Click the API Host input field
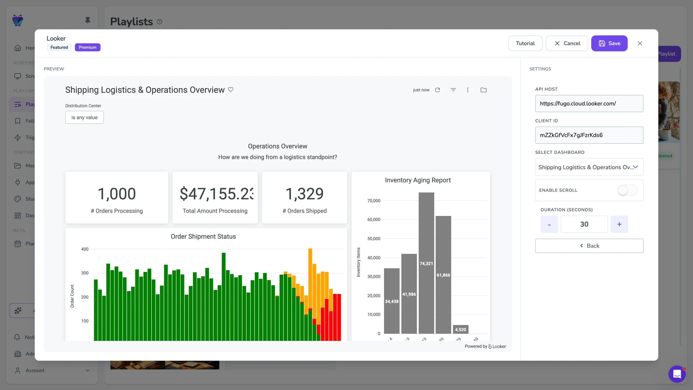The width and height of the screenshot is (693, 390). (589, 104)
